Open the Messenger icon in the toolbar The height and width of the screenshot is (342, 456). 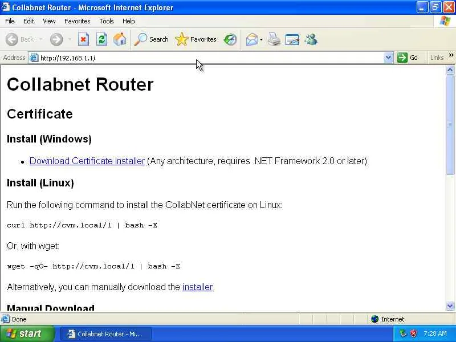point(311,39)
